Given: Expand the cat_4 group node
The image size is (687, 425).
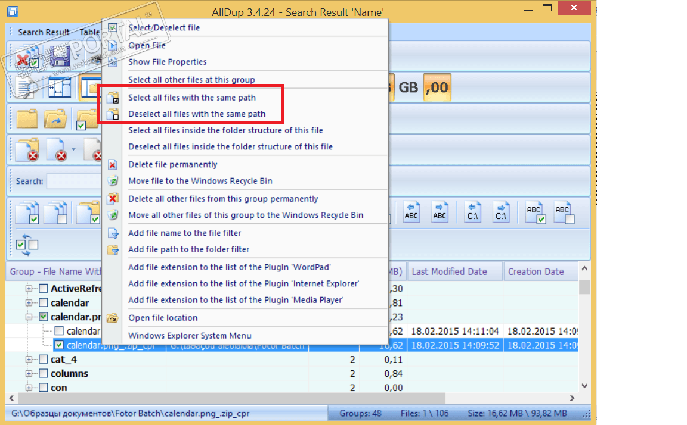Looking at the screenshot, I should pos(29,360).
